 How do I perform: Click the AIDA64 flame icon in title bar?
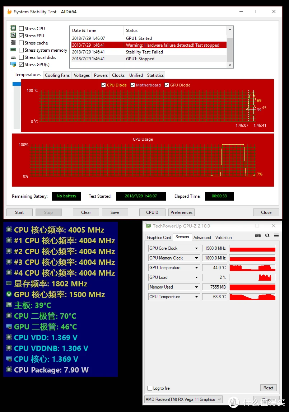[9, 11]
